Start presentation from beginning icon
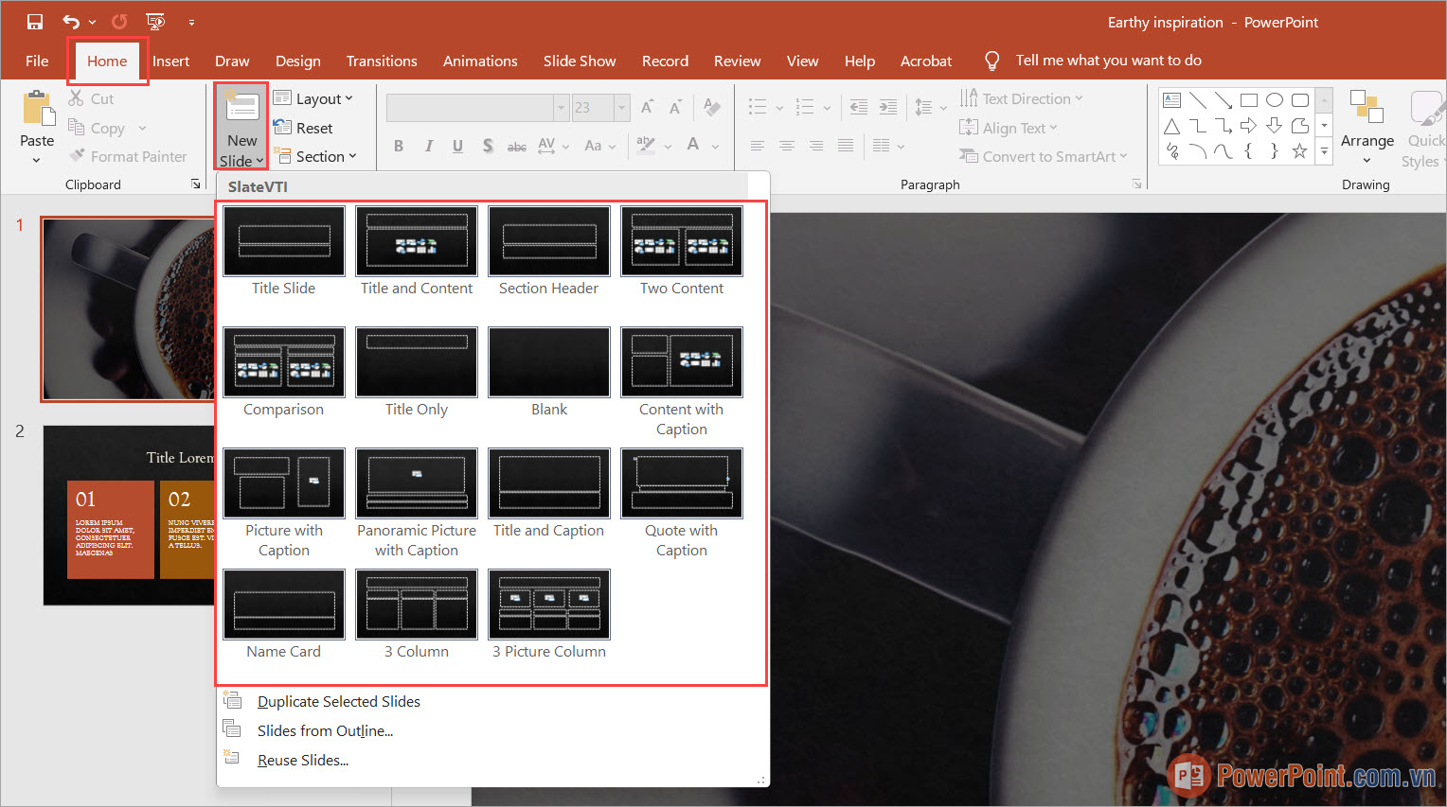 pyautogui.click(x=155, y=22)
